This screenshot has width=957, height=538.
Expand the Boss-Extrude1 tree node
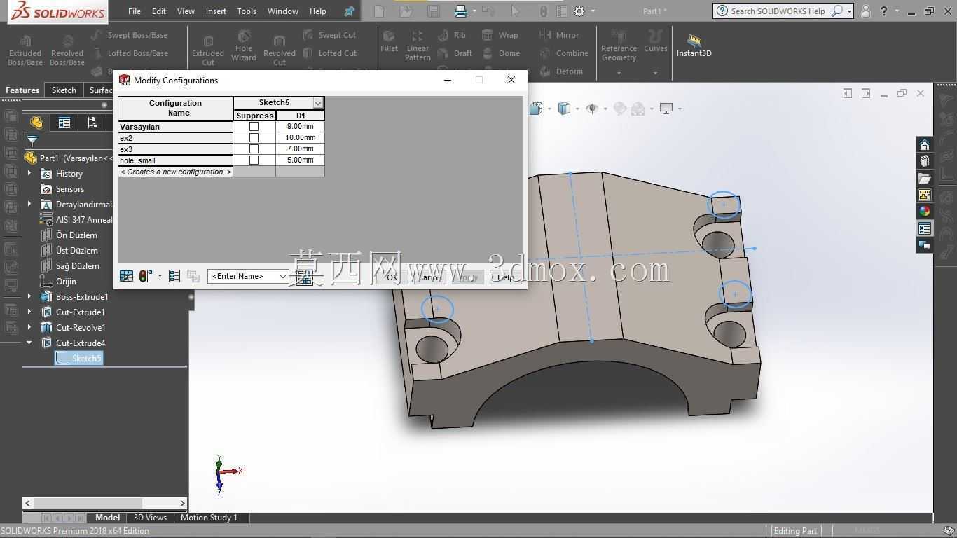pos(29,297)
